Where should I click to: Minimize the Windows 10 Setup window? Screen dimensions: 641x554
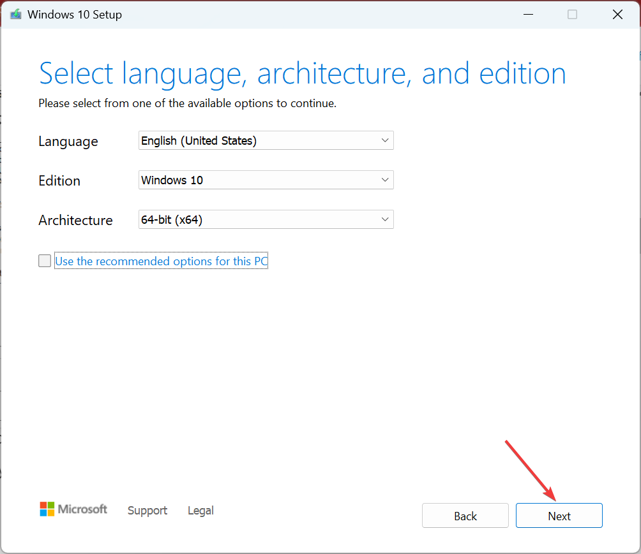coord(528,14)
